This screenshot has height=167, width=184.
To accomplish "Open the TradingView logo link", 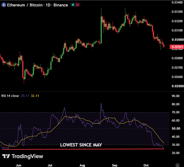I will tap(23, 156).
